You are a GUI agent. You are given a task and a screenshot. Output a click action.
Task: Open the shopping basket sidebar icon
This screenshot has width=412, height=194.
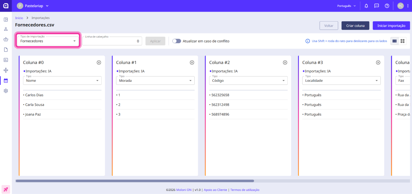point(6,39)
